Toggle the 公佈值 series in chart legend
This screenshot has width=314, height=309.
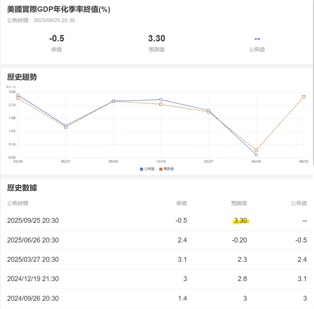click(147, 169)
